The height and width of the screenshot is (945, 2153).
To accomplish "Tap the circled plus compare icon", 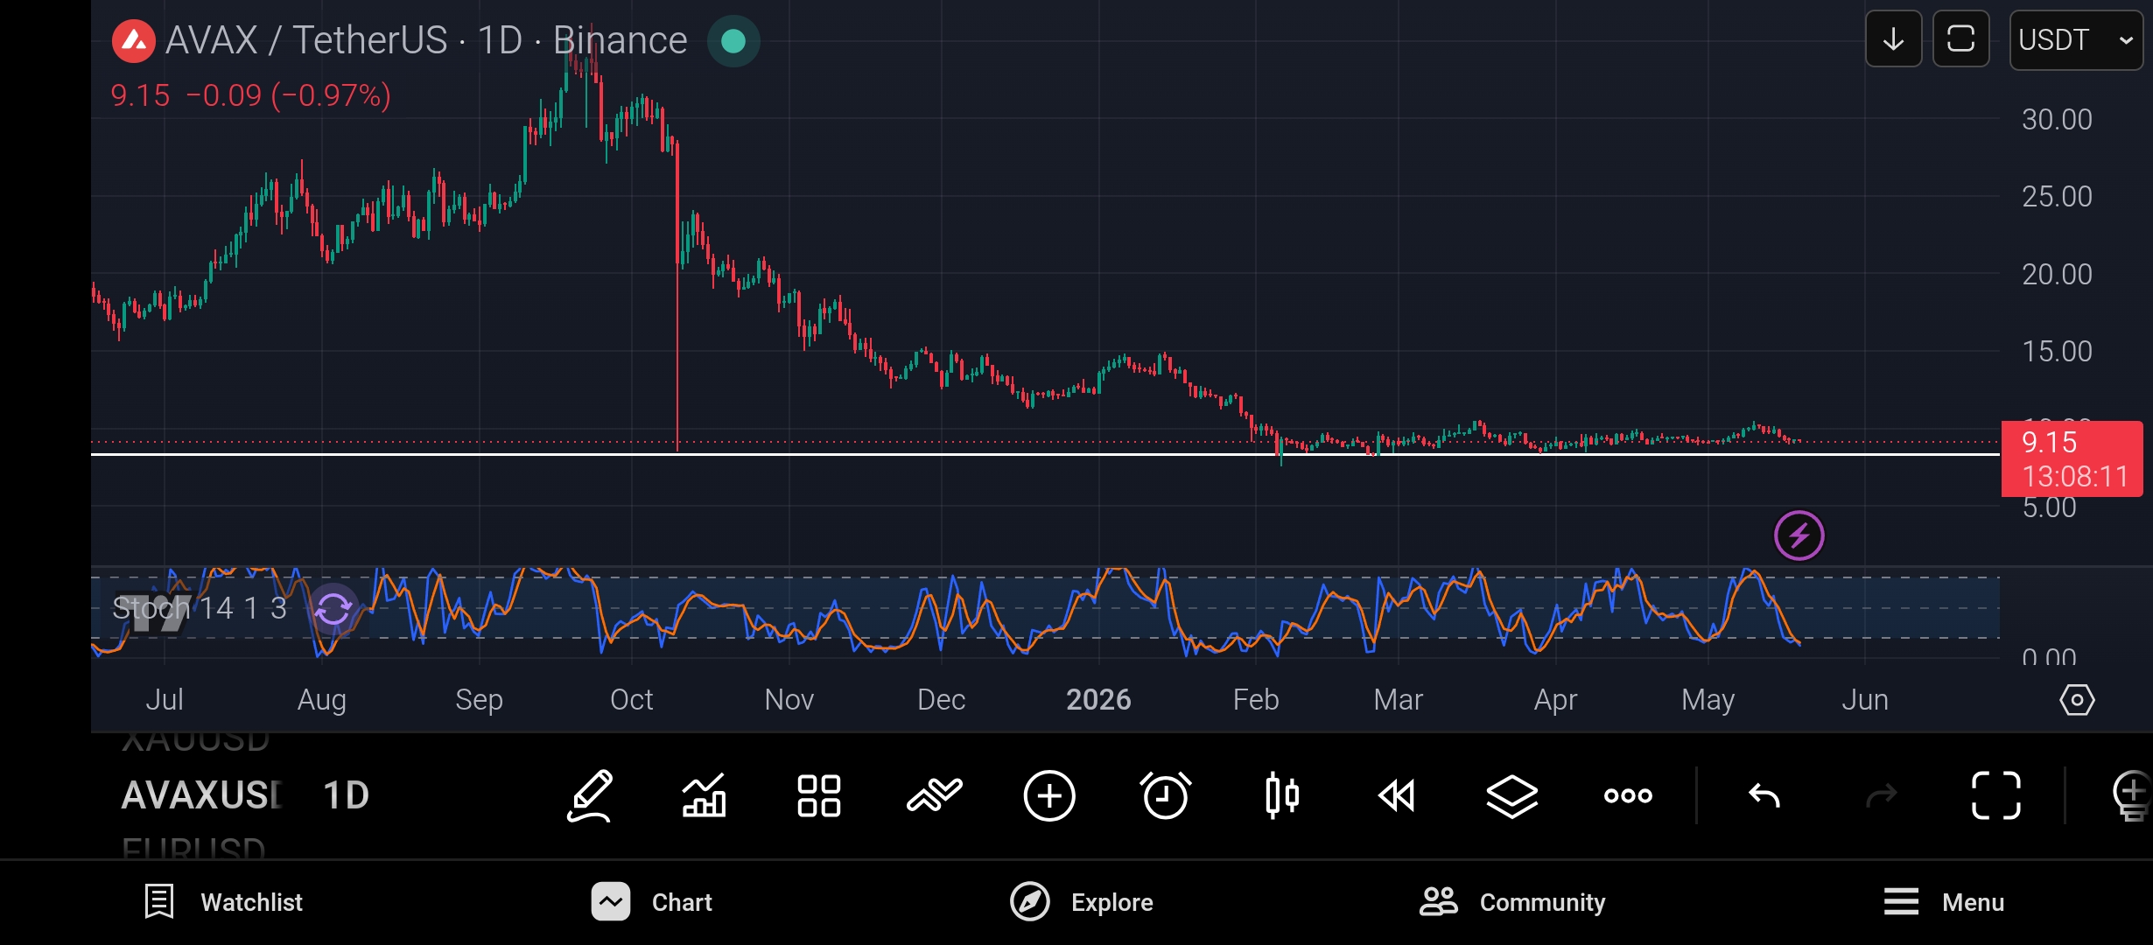I will (1049, 796).
